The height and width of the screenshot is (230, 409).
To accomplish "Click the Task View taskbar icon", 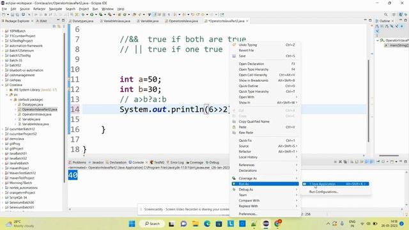I will point(171,224).
